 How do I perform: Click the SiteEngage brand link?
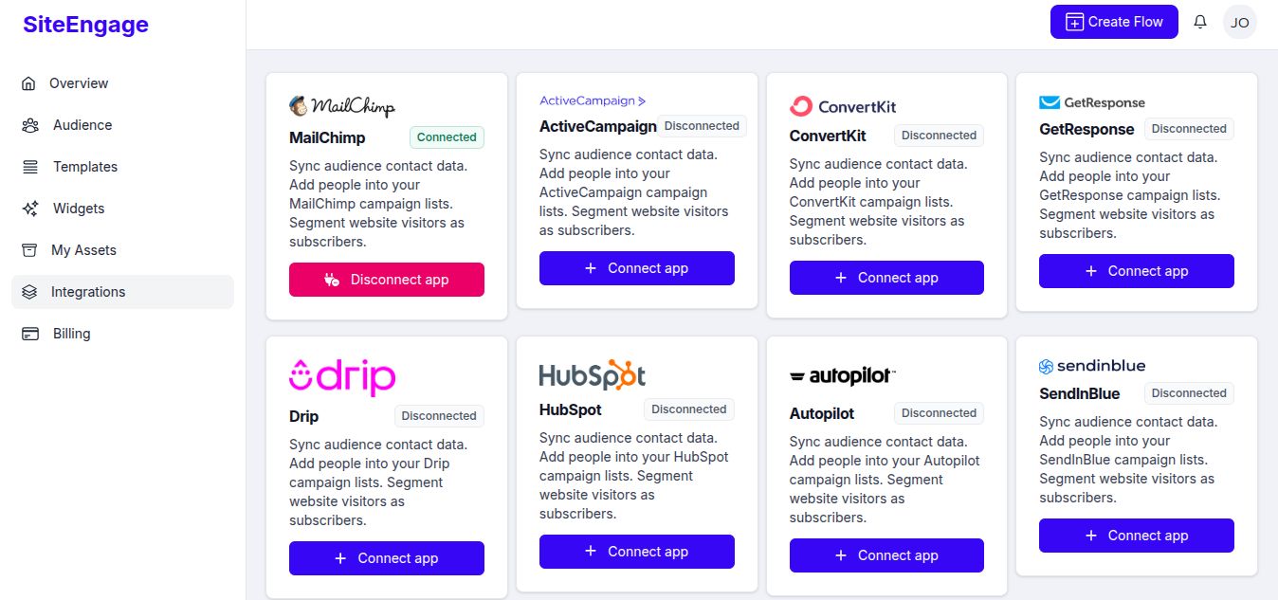86,25
